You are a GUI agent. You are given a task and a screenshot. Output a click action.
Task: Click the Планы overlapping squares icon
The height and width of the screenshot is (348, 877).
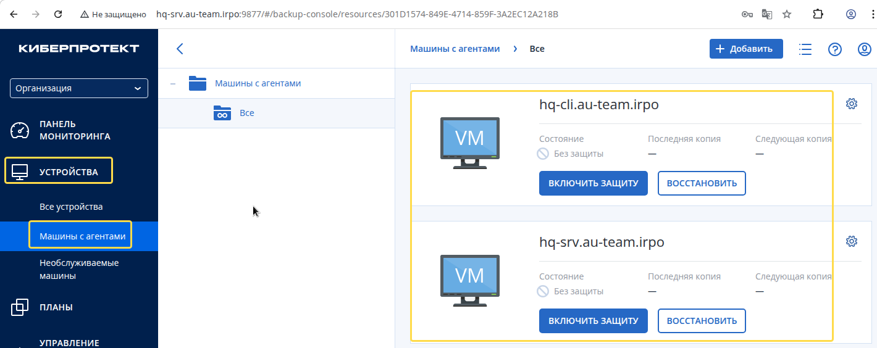[20, 307]
